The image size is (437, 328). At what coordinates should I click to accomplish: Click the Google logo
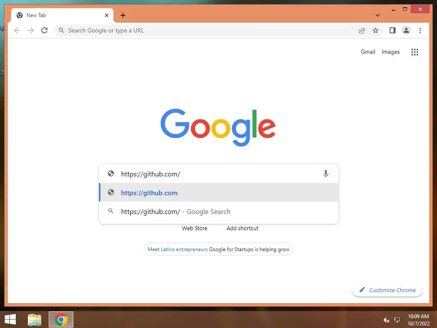click(x=218, y=127)
